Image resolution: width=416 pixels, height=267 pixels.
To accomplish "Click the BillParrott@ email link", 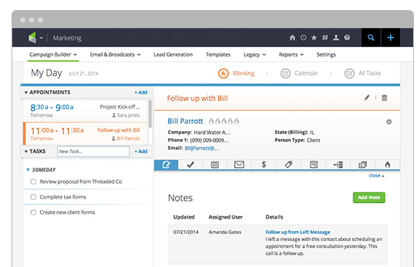I will (x=202, y=148).
